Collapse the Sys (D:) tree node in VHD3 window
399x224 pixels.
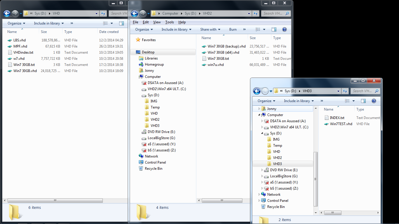(x=262, y=133)
